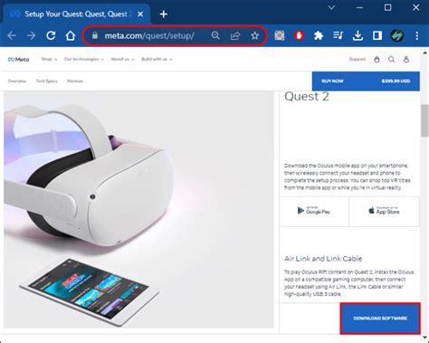Close the Setup Your Quest tab
This screenshot has width=429, height=343.
140,14
